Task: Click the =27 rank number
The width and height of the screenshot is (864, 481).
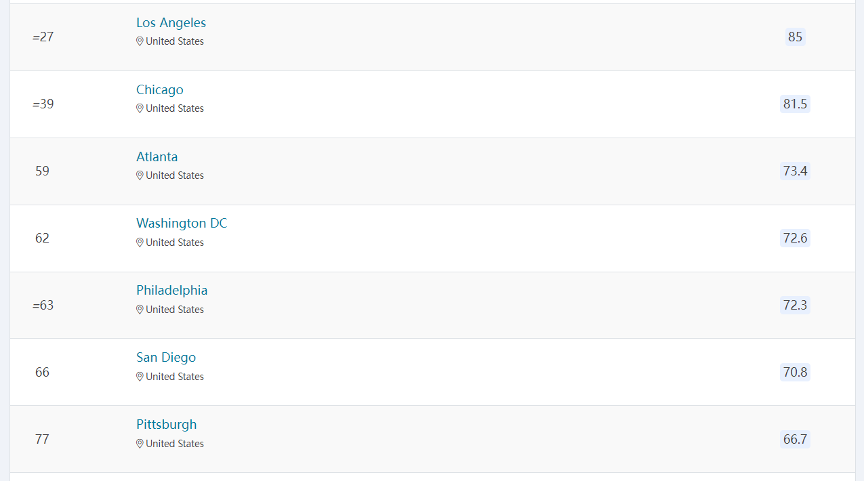Action: click(43, 37)
